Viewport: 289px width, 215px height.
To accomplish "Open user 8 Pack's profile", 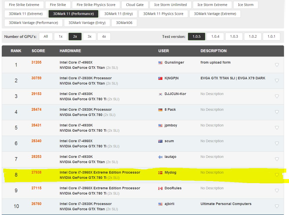I will point(170,109).
